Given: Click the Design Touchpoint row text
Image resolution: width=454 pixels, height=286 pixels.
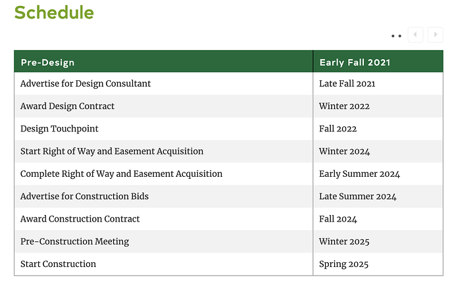Looking at the screenshot, I should point(59,129).
